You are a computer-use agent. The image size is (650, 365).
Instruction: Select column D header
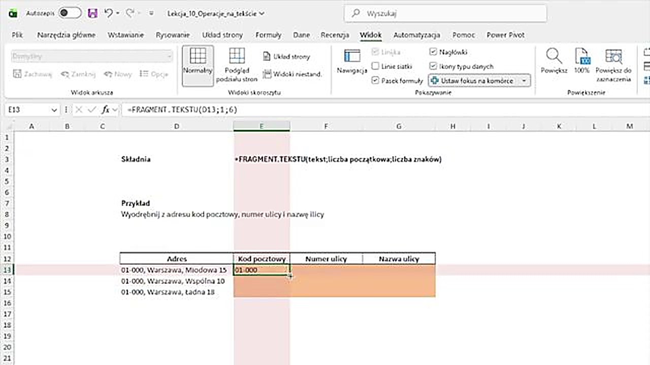(176, 126)
